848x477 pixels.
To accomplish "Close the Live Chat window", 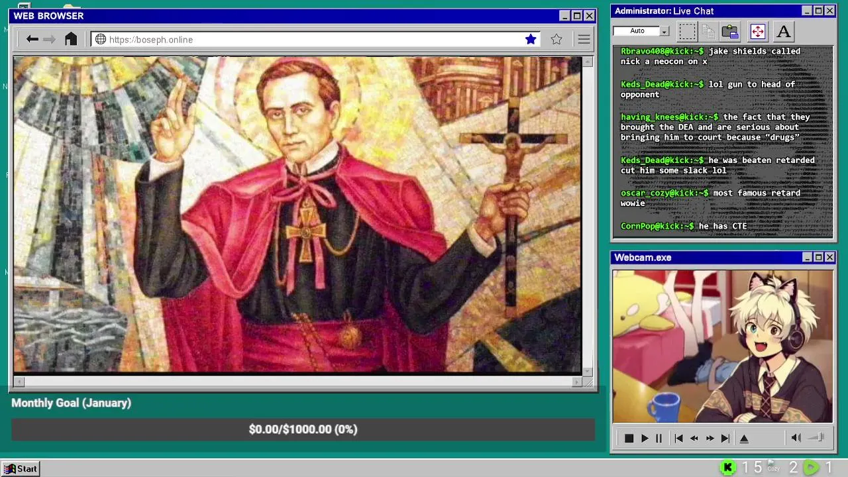I will [x=829, y=11].
